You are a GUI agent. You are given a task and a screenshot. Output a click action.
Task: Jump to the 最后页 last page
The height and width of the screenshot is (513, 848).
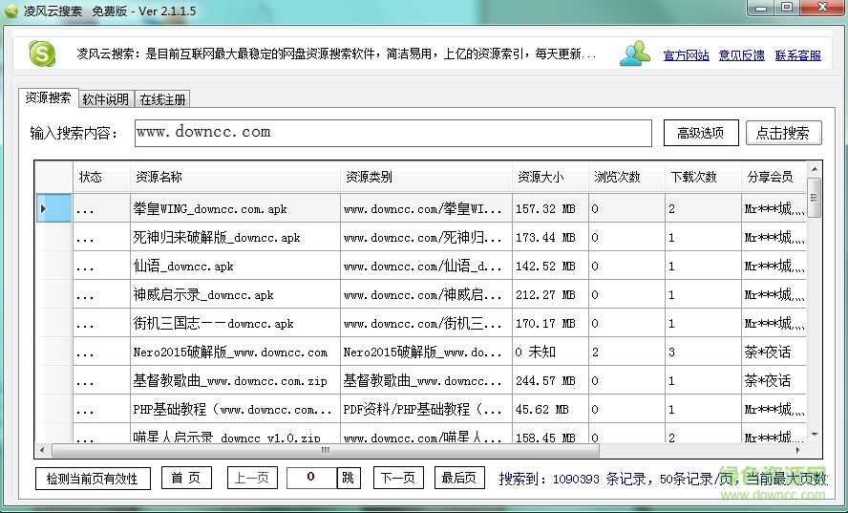pos(459,478)
